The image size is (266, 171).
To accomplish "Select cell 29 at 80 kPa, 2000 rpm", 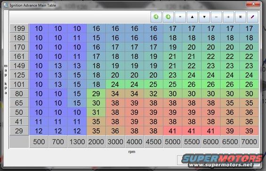I will click(x=96, y=93).
